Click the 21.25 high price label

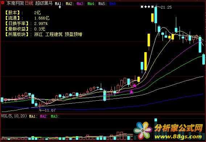pyautogui.click(x=166, y=7)
